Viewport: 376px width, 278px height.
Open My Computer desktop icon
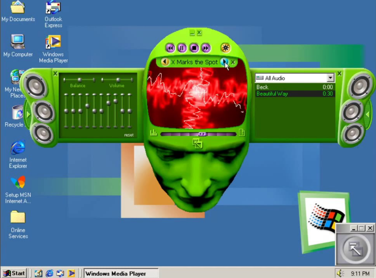tap(18, 46)
